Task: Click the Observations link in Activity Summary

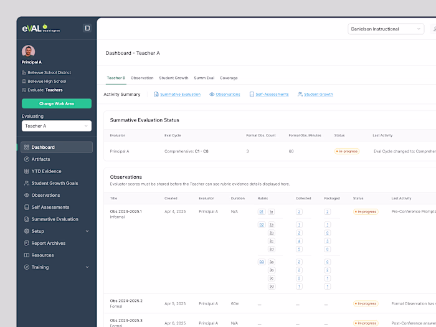Action: [228, 94]
